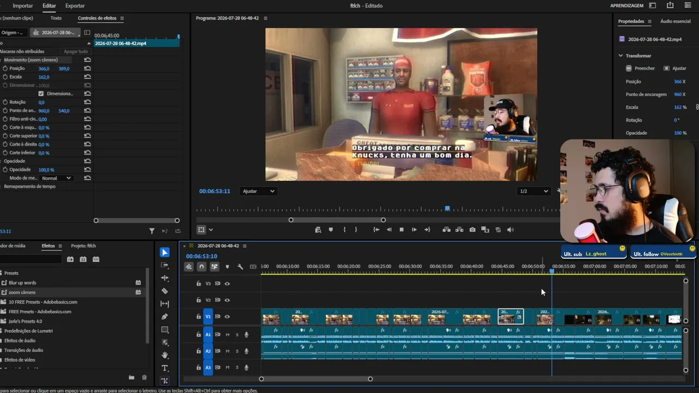Click the APRENDIZAGEM button
This screenshot has width=699, height=393.
pyautogui.click(x=627, y=5)
